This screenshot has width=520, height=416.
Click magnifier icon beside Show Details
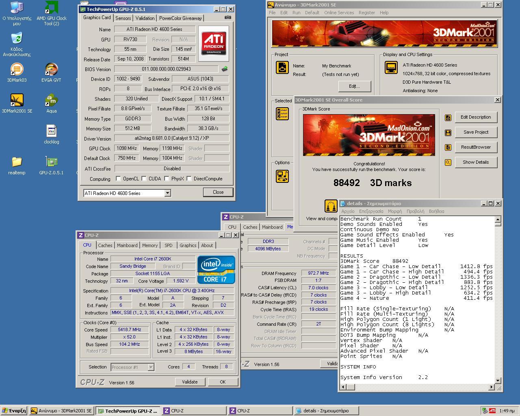pos(448,162)
